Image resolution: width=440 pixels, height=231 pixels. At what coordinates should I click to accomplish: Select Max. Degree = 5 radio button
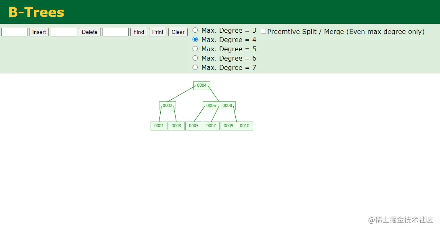tap(195, 48)
